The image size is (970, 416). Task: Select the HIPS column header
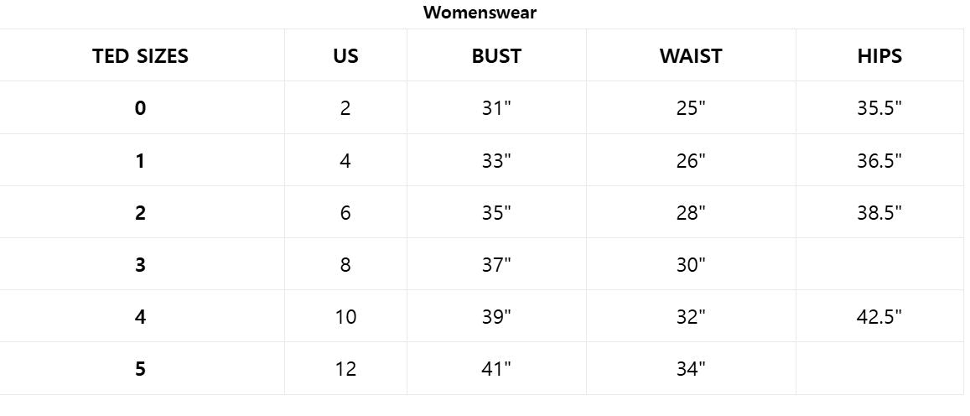pyautogui.click(x=879, y=56)
